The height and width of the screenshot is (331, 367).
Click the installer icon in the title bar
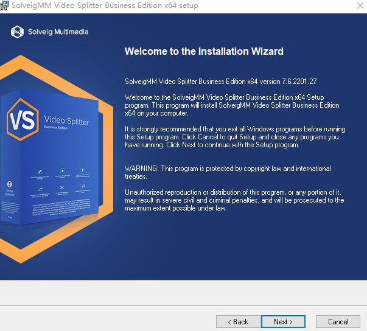point(4,5)
